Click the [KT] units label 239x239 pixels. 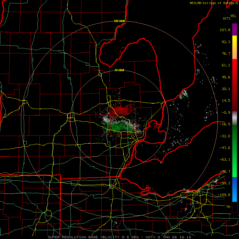pyautogui.click(x=227, y=18)
